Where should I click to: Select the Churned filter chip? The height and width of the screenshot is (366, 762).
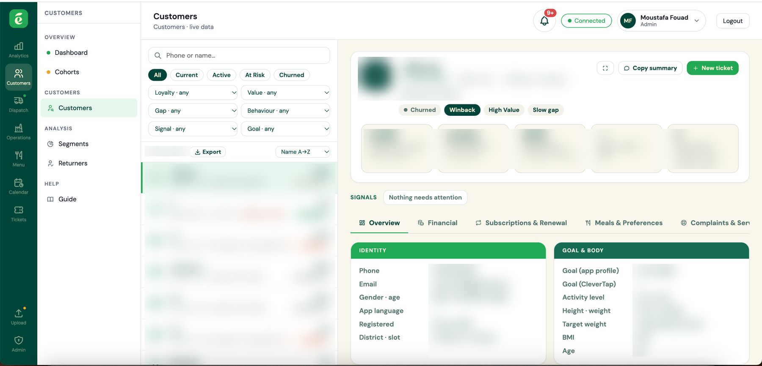pyautogui.click(x=292, y=75)
